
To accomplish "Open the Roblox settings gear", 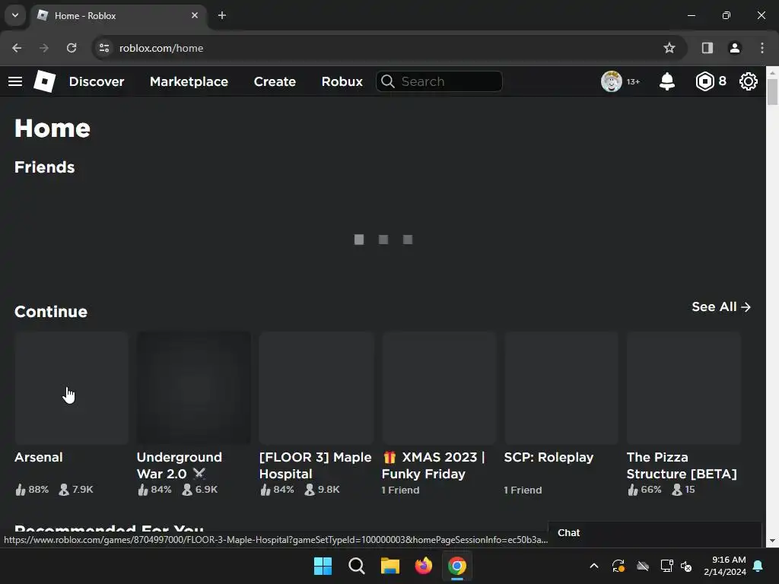I will pos(749,81).
